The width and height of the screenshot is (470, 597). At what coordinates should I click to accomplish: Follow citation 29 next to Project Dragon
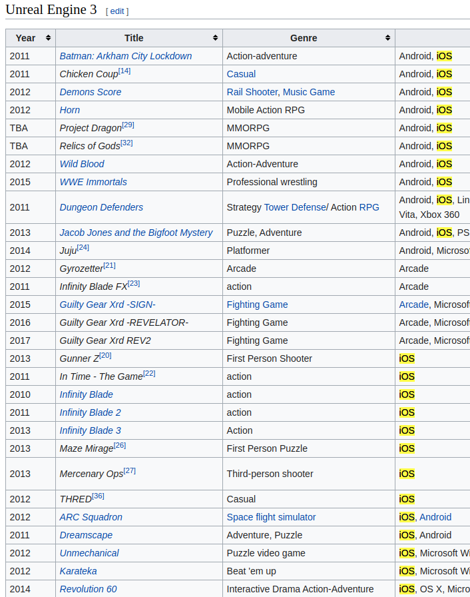point(128,125)
